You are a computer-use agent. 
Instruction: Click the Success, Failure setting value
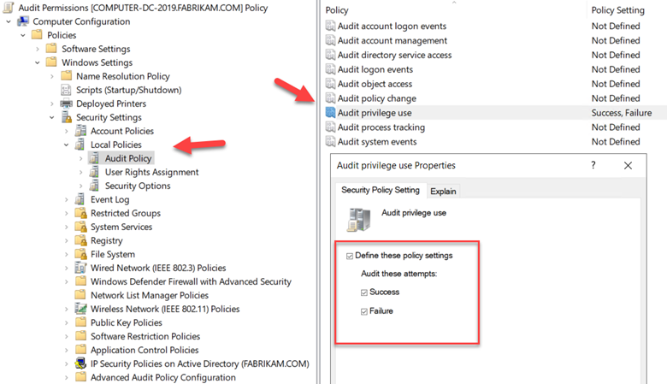[622, 113]
